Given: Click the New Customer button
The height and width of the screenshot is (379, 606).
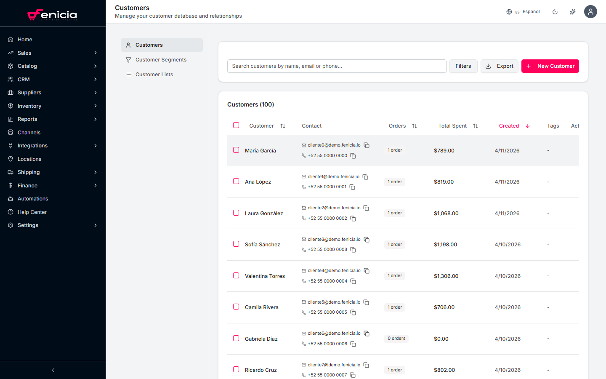Looking at the screenshot, I should pos(550,66).
